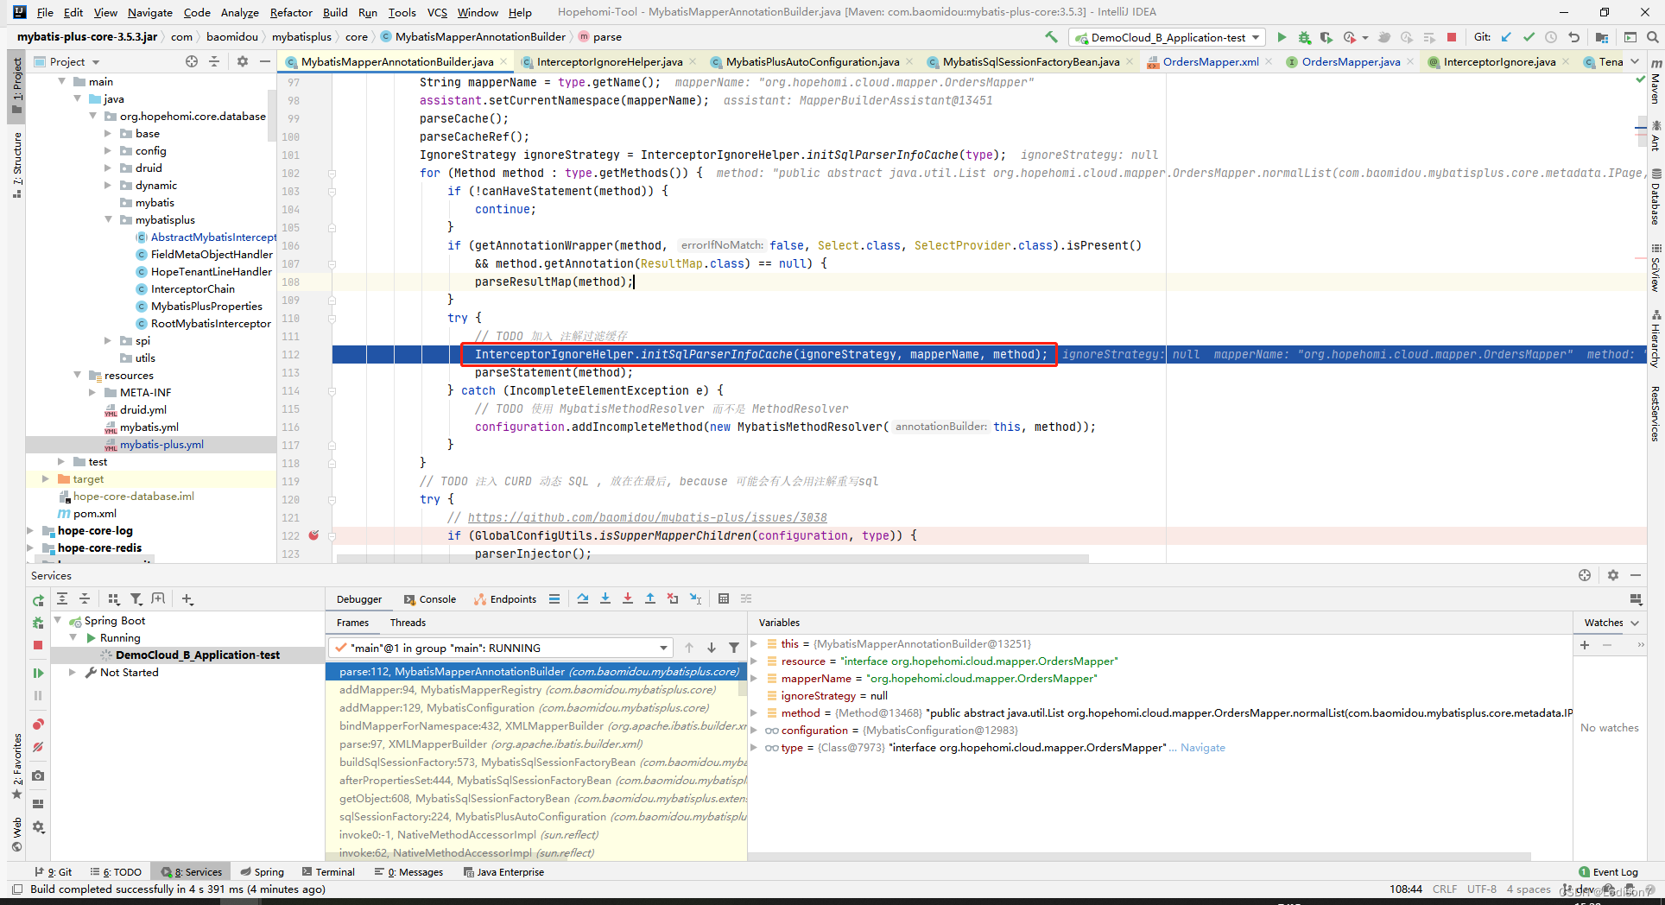This screenshot has width=1665, height=905.
Task: Collapse the 'mybatisplus' package folder
Action: 108,220
